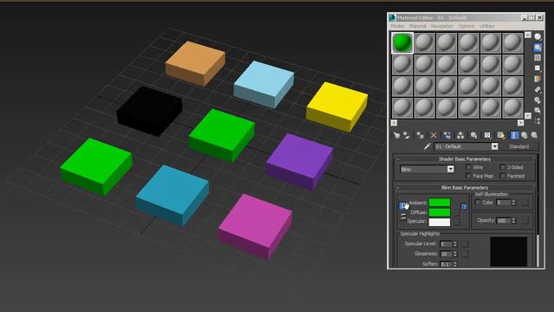Screen dimensions: 554x312
Task: Open Material Editor Options icon
Action: 538,101
